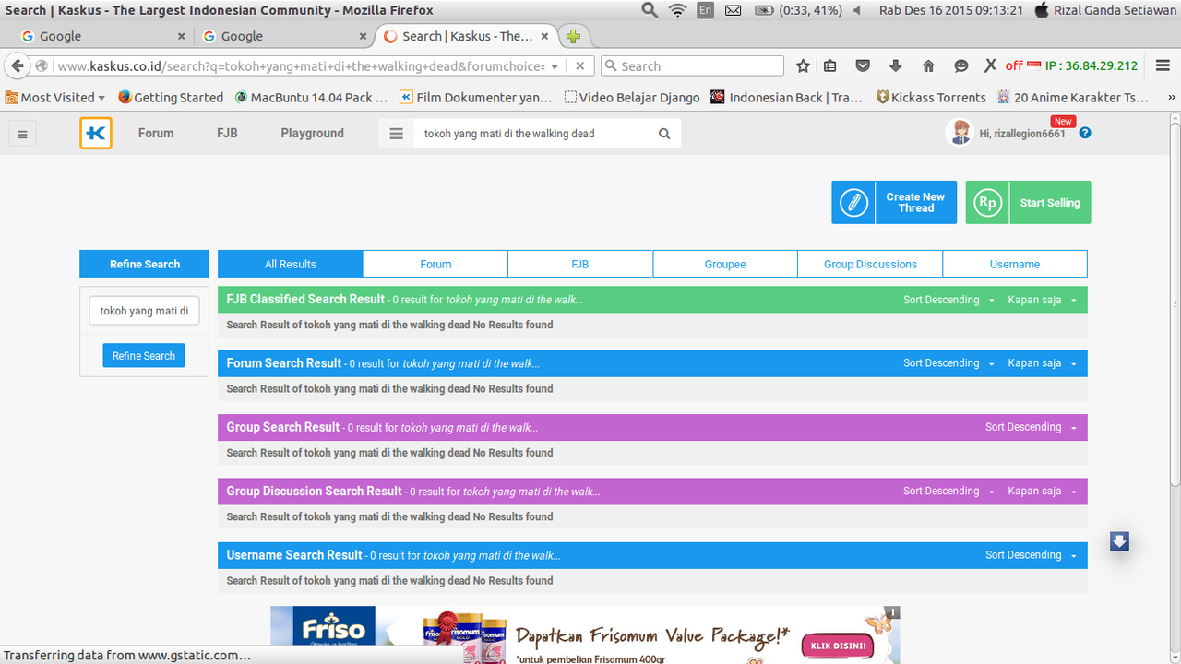Toggle the 'off' proxy status in the toolbar

tap(1014, 65)
